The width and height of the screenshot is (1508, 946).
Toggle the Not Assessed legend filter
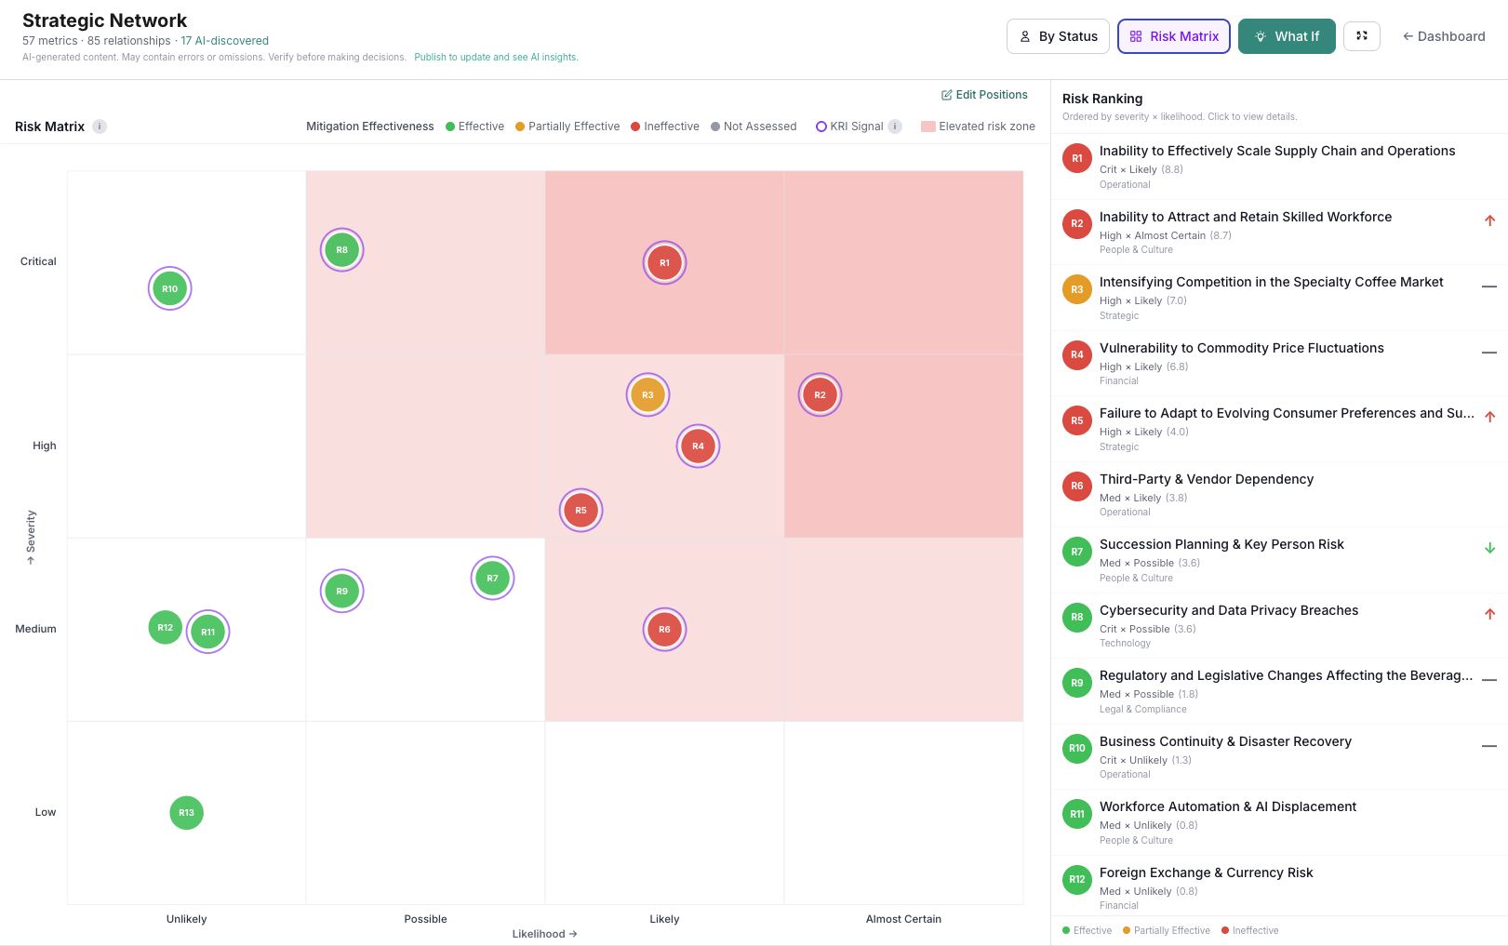tap(754, 127)
